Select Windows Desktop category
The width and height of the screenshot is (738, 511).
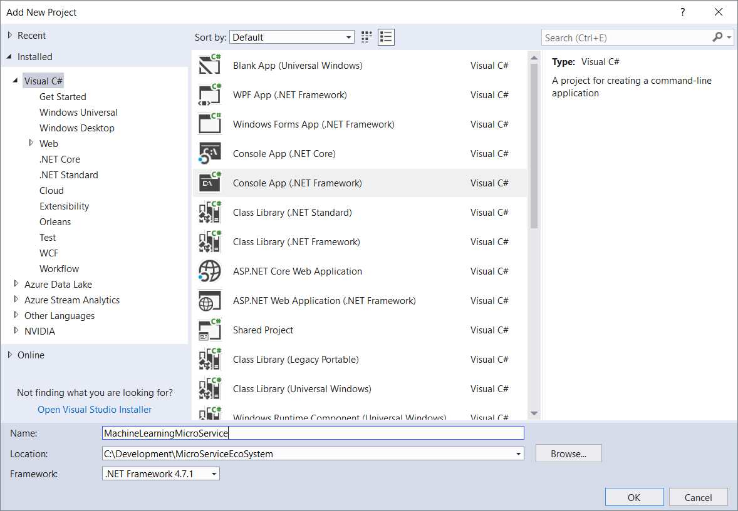click(76, 128)
